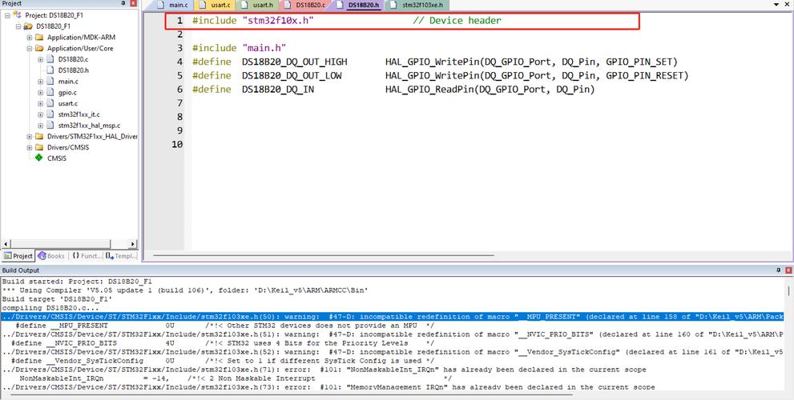Switch to the Functions panel tab
Image resolution: width=794 pixels, height=400 pixels.
[87, 256]
